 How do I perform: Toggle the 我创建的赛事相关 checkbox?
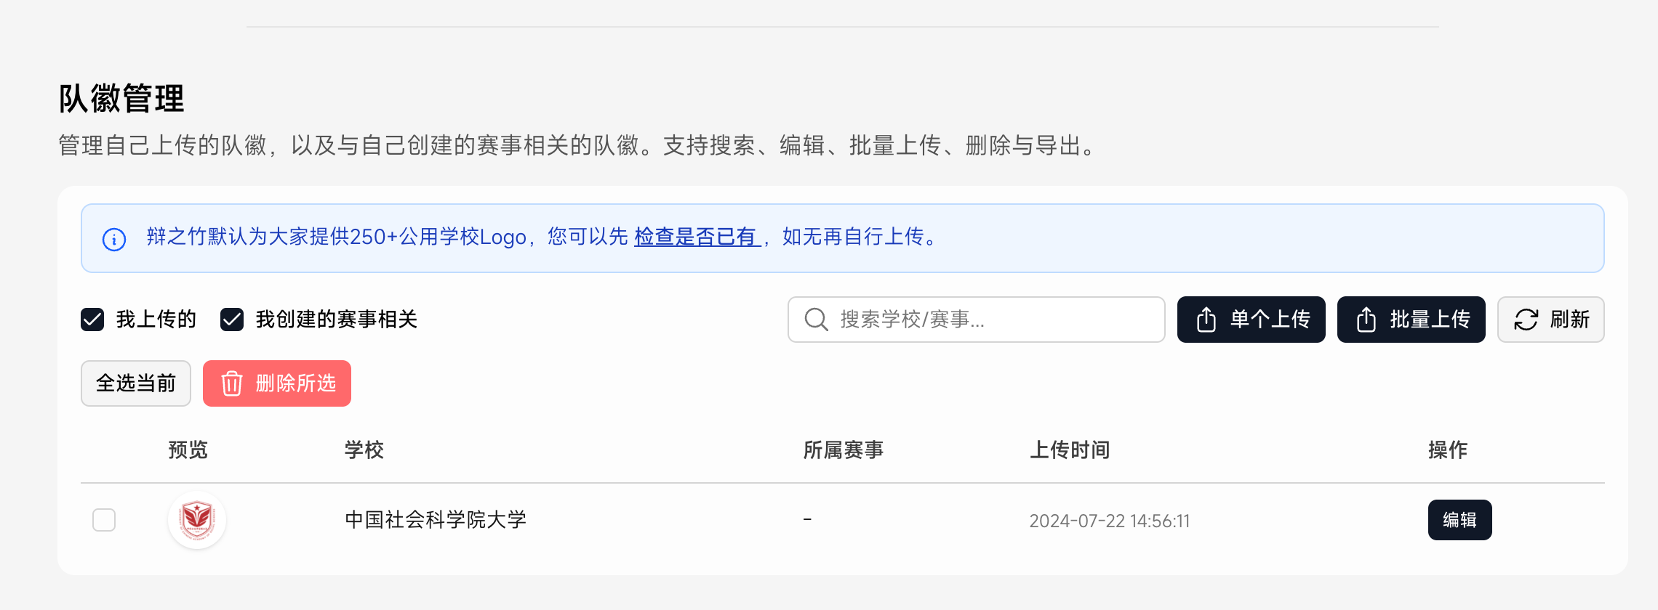(232, 320)
